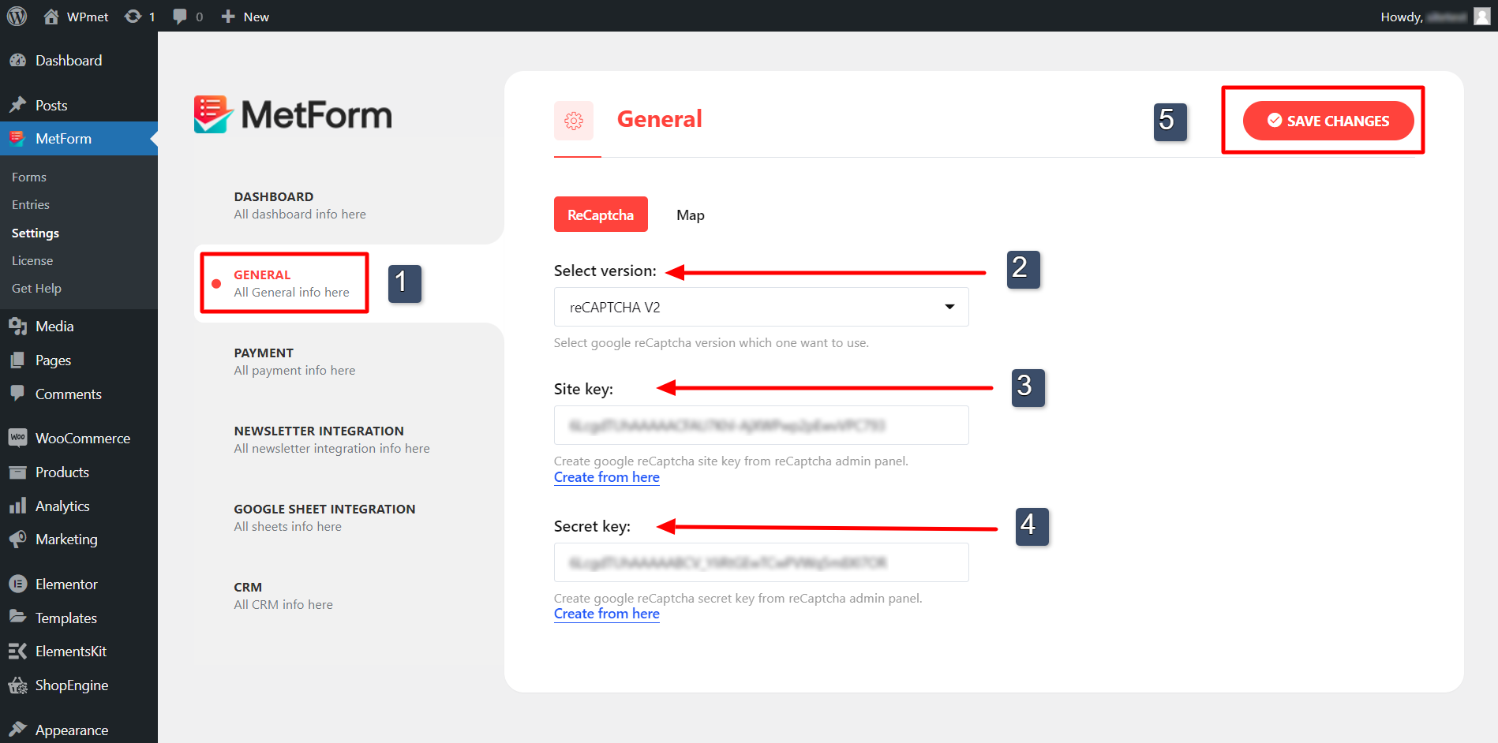Click the Products archive icon
1498x743 pixels.
17,472
